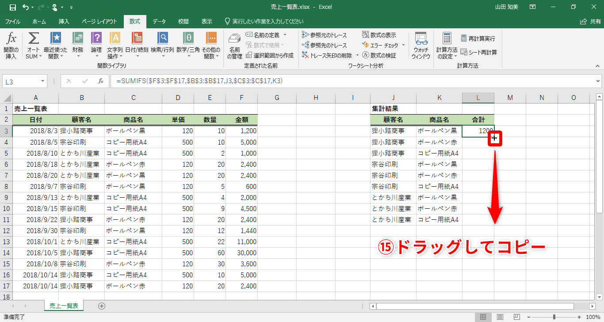604x322 pixels.
Task: Click the horizontal scrollbar right arrow
Action: pos(592,306)
